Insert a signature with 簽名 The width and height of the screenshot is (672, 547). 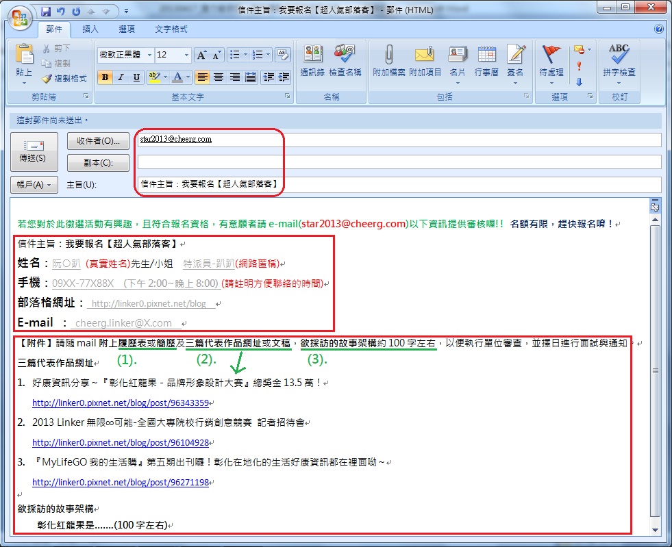515,64
